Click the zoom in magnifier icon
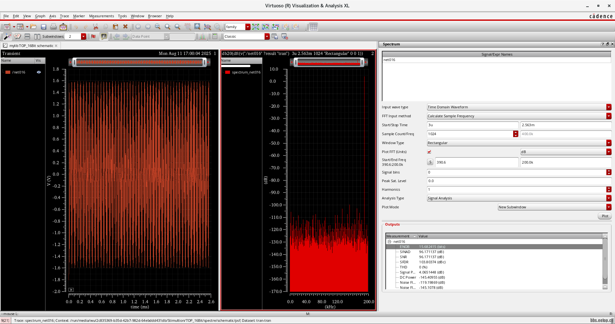 coord(168,27)
